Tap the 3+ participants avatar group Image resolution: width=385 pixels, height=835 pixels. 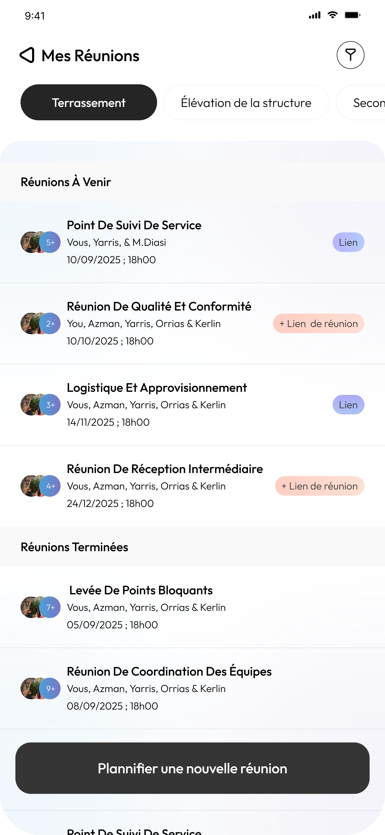(x=41, y=405)
